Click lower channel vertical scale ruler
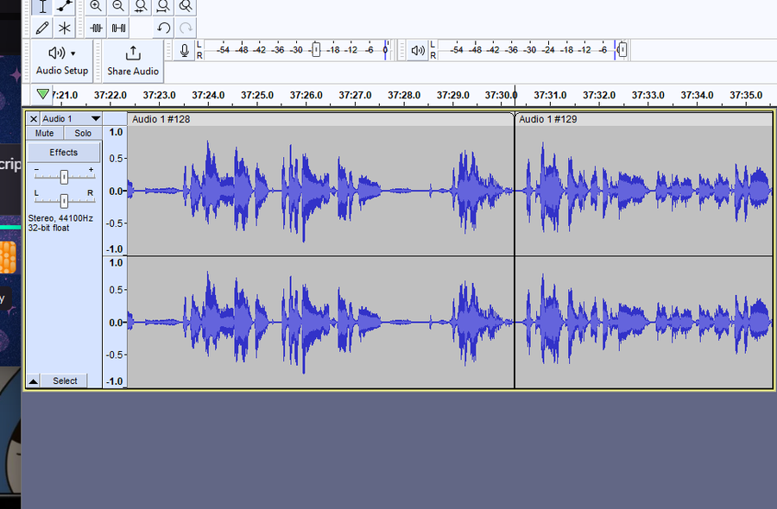The width and height of the screenshot is (777, 509). click(115, 323)
